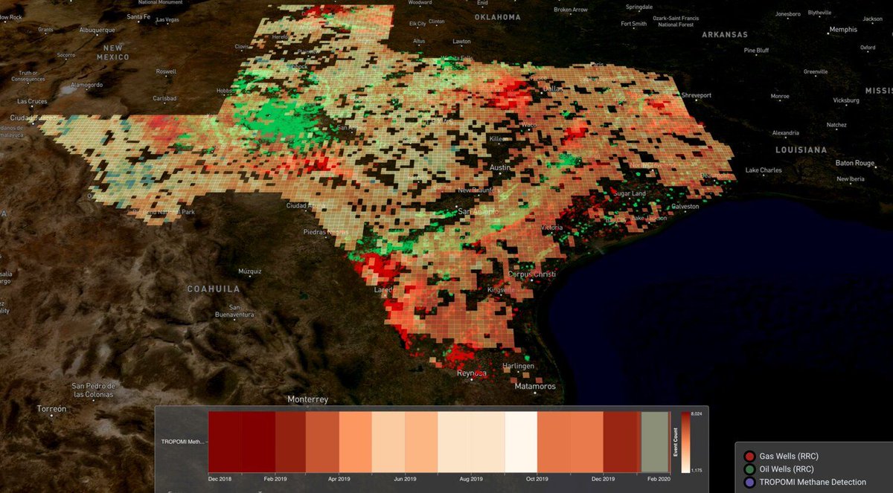Click the TROPOMI Meth... timeline row label
This screenshot has width=893, height=493.
[182, 442]
